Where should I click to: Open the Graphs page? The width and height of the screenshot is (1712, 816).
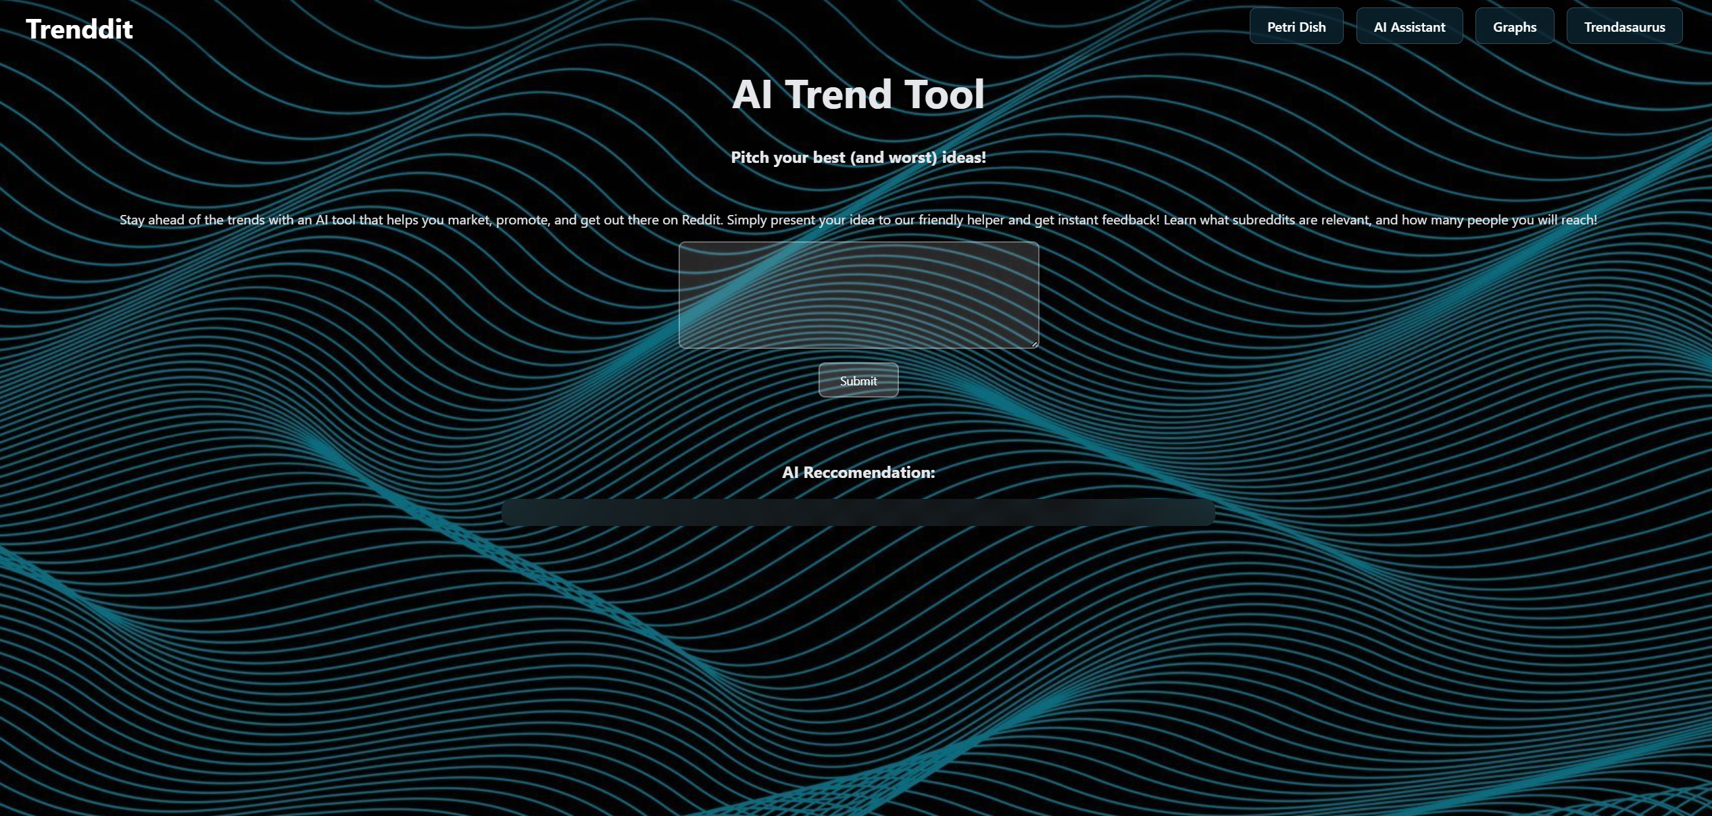1514,27
